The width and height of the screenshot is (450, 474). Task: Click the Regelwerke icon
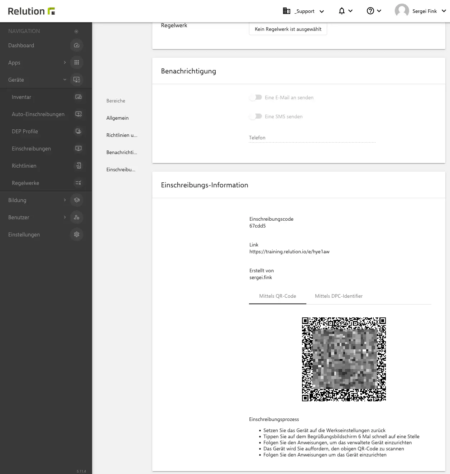pyautogui.click(x=78, y=183)
